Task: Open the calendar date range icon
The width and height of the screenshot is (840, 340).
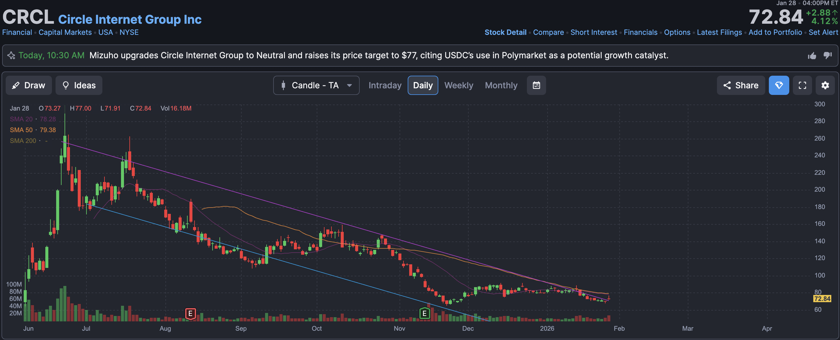Action: point(536,86)
